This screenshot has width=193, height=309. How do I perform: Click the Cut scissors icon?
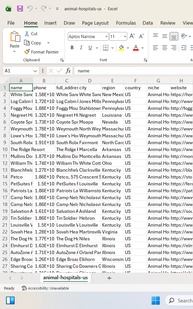pos(27,34)
